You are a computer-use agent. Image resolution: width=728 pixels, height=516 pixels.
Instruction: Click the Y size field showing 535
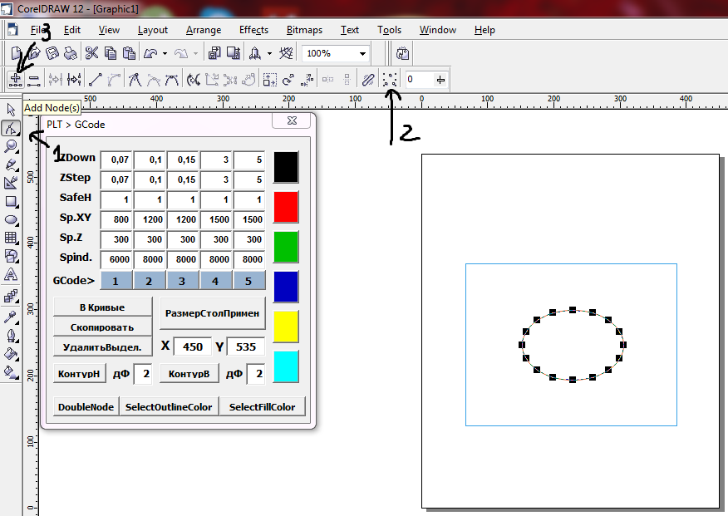pos(246,346)
